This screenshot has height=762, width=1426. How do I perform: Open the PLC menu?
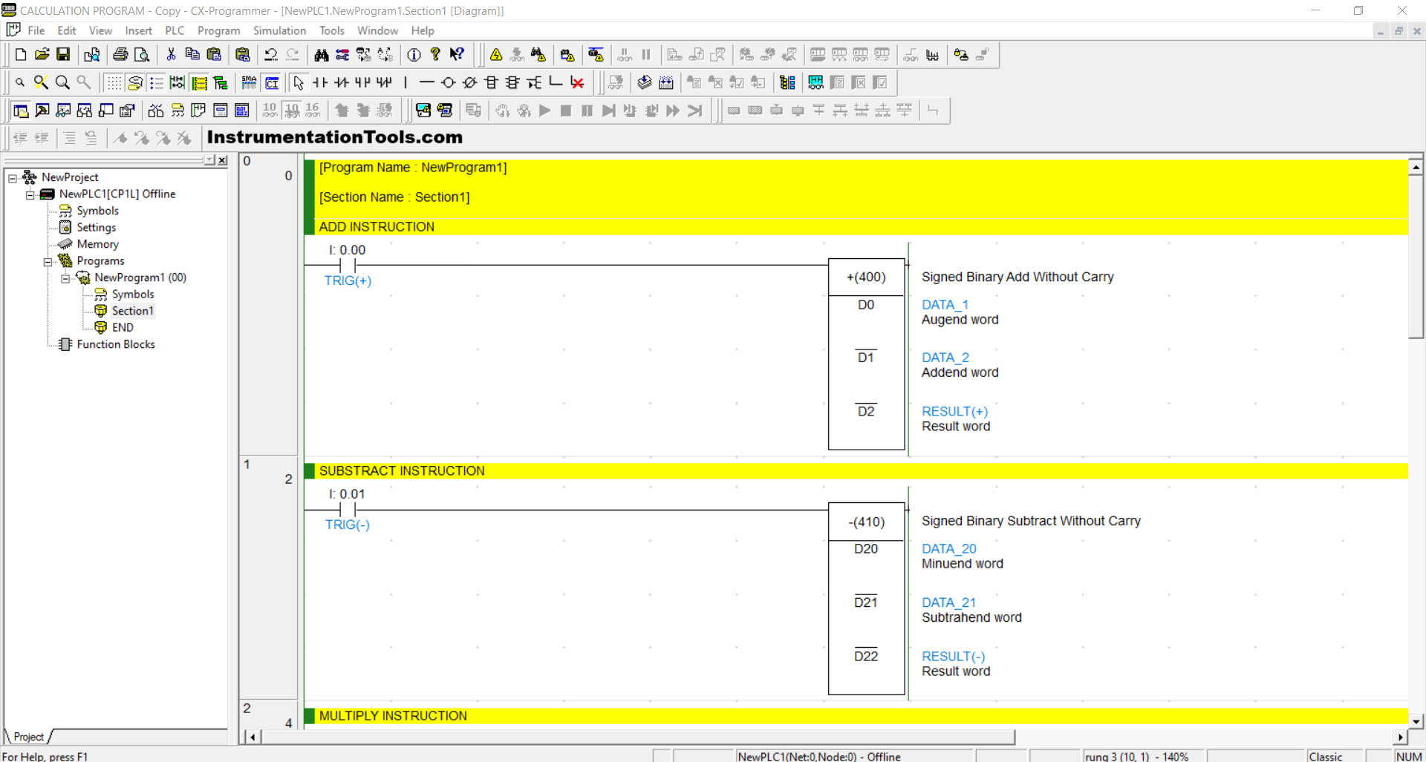click(175, 30)
